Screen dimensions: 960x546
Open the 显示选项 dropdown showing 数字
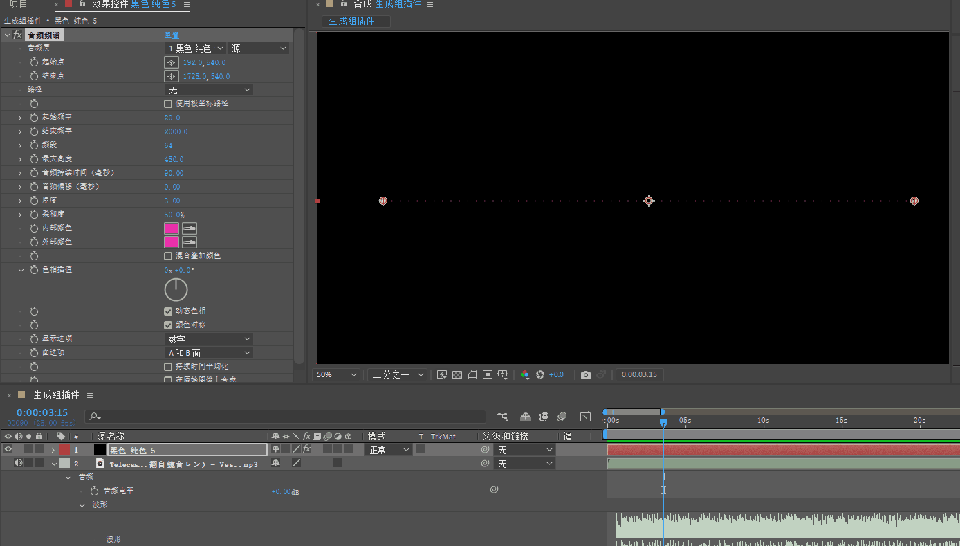click(x=208, y=339)
